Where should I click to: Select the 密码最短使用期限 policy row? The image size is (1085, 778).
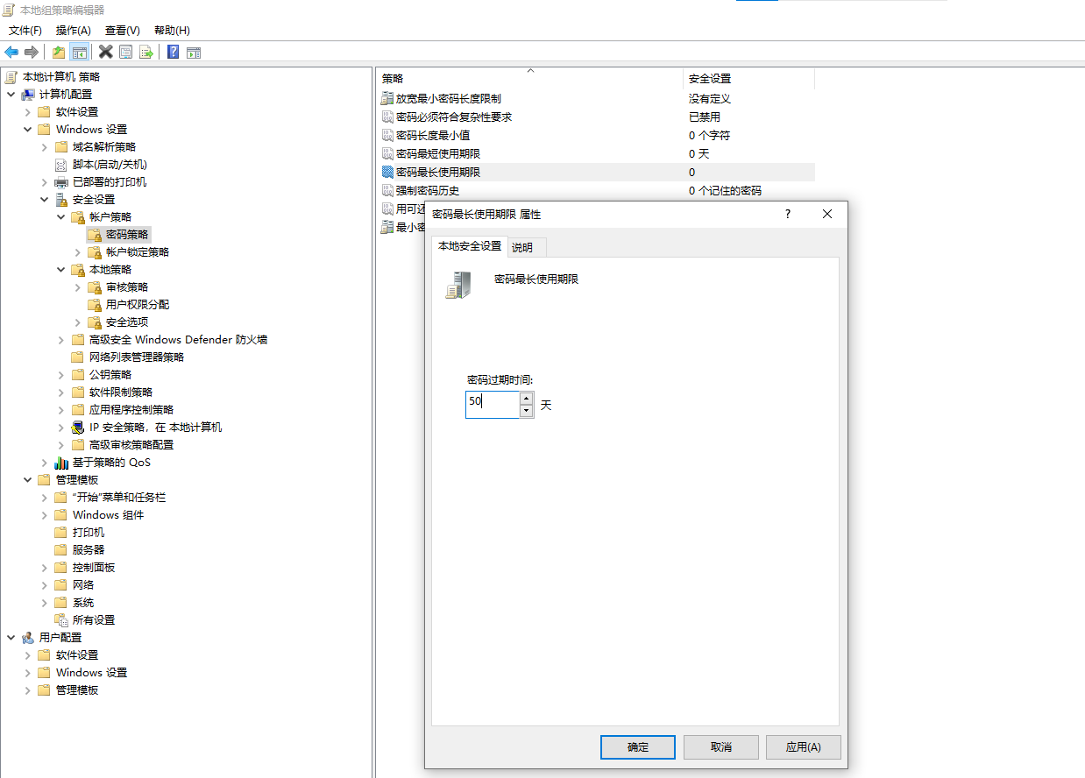596,153
